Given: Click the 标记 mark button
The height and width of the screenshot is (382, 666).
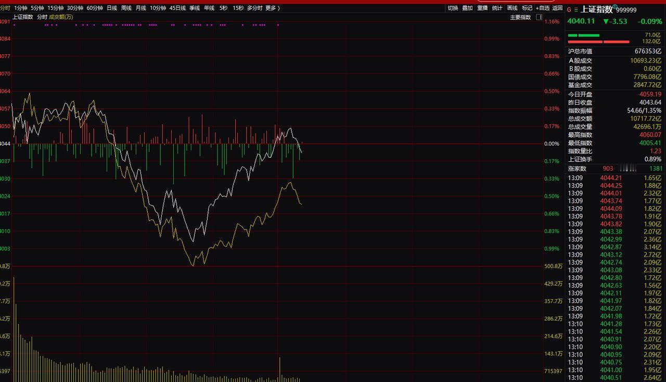Looking at the screenshot, I should click(528, 8).
